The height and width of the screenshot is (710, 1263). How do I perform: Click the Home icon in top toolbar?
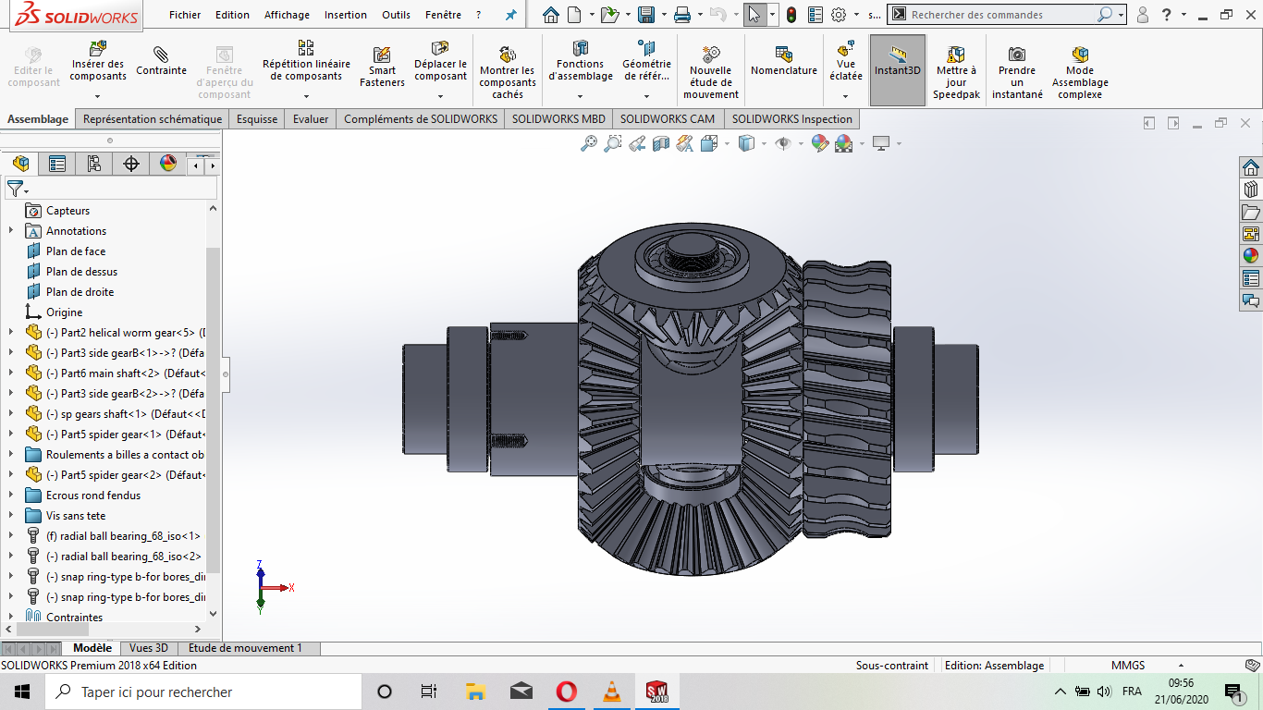click(x=551, y=15)
